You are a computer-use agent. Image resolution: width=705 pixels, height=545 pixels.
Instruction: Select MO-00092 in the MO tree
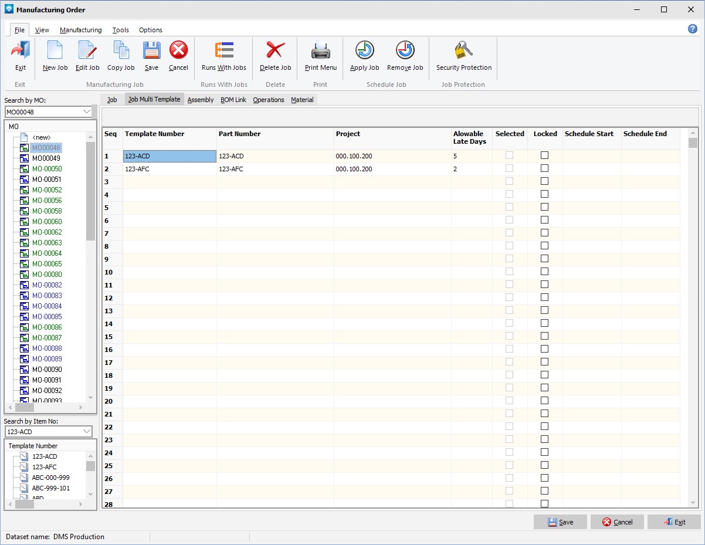coord(47,391)
